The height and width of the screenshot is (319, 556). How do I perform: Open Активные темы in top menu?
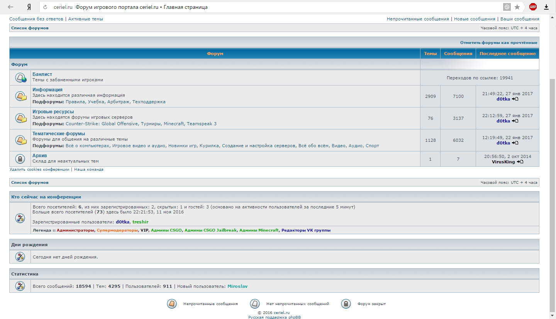(86, 19)
